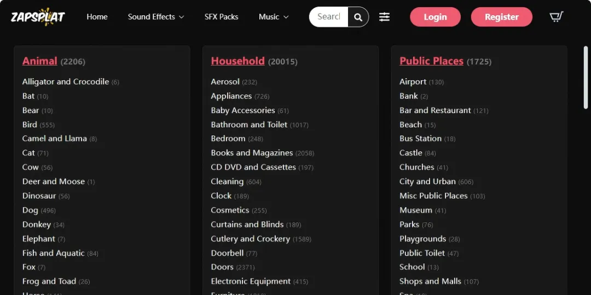This screenshot has width=591, height=295.
Task: Expand the Sound Effects dropdown menu
Action: (156, 17)
